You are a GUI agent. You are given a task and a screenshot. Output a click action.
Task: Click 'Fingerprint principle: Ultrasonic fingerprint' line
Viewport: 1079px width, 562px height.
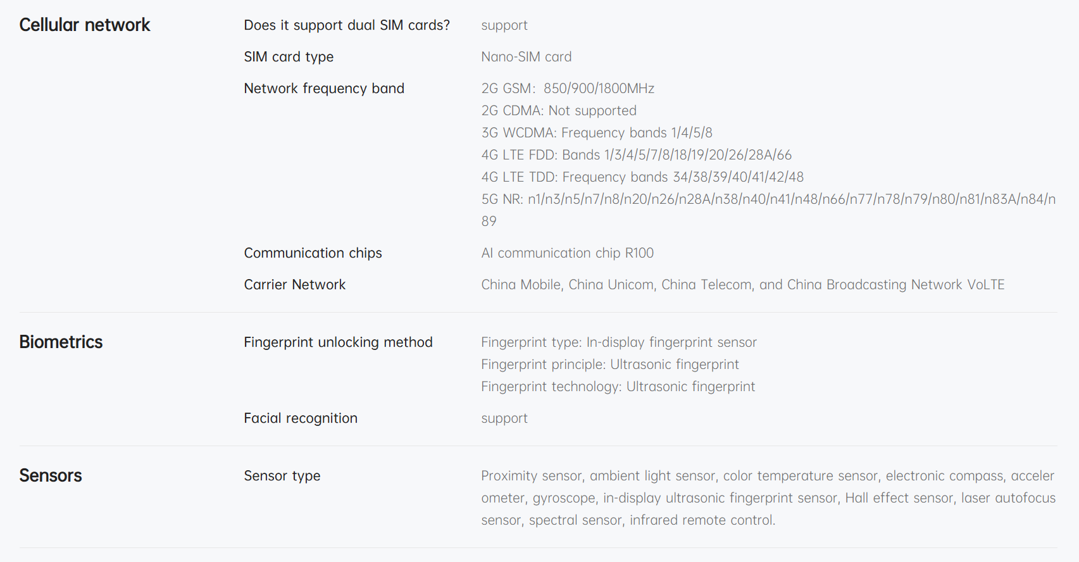point(610,365)
